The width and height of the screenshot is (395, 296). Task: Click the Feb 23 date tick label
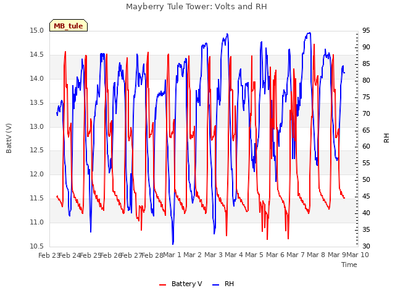pyautogui.click(x=49, y=255)
